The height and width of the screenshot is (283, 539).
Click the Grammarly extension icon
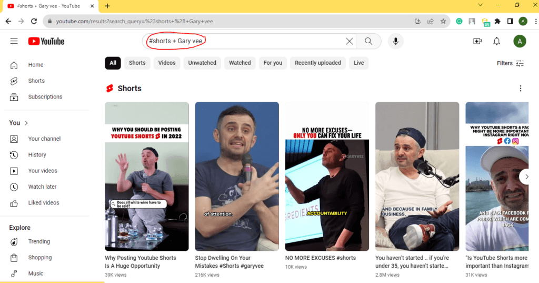click(x=459, y=22)
